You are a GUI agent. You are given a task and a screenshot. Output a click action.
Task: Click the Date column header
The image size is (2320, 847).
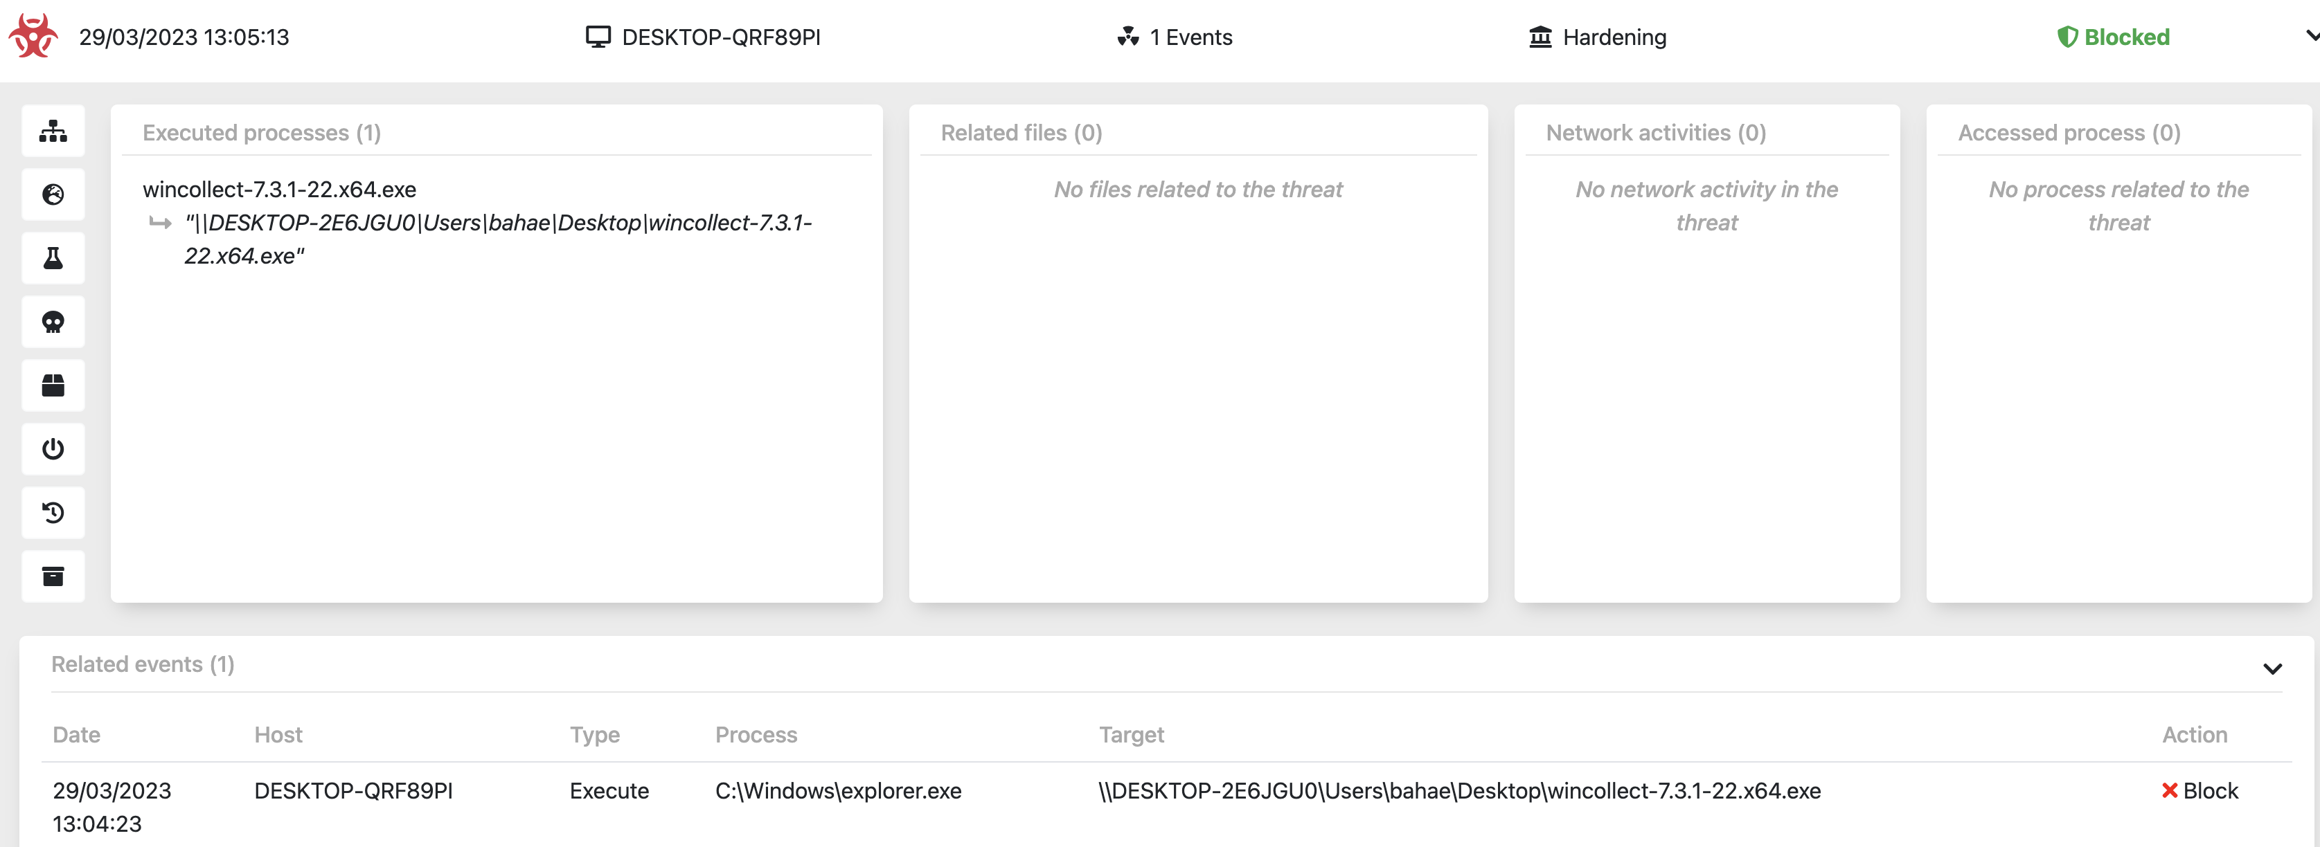click(77, 734)
